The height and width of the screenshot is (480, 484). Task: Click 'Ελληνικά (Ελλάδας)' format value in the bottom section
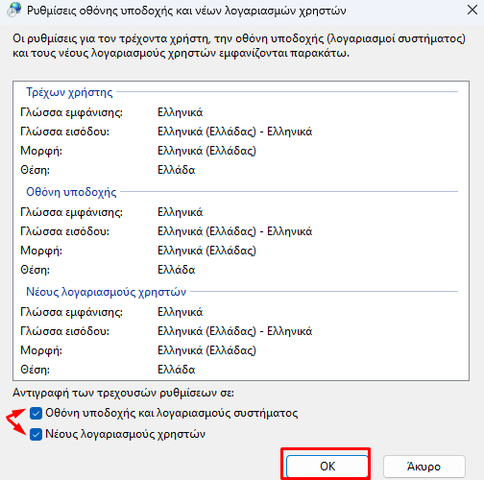coord(206,350)
